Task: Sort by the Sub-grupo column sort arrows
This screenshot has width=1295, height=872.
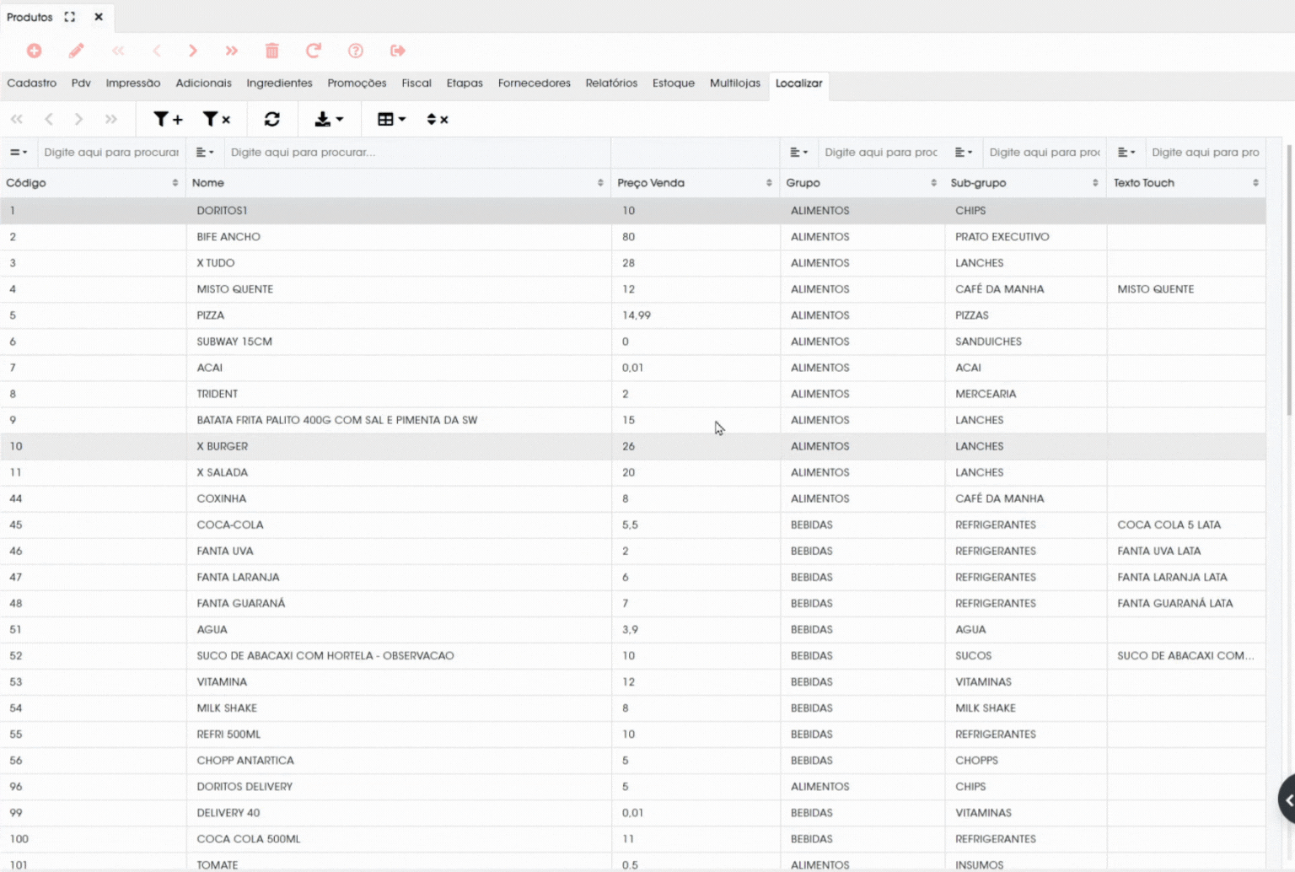Action: point(1095,183)
